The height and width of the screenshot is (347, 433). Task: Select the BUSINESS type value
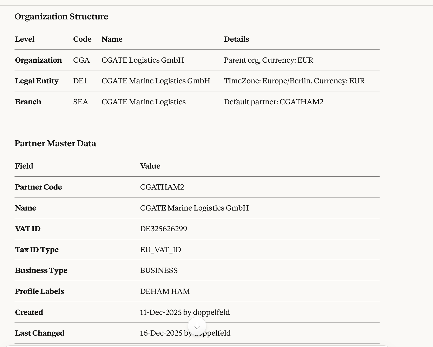pos(159,270)
